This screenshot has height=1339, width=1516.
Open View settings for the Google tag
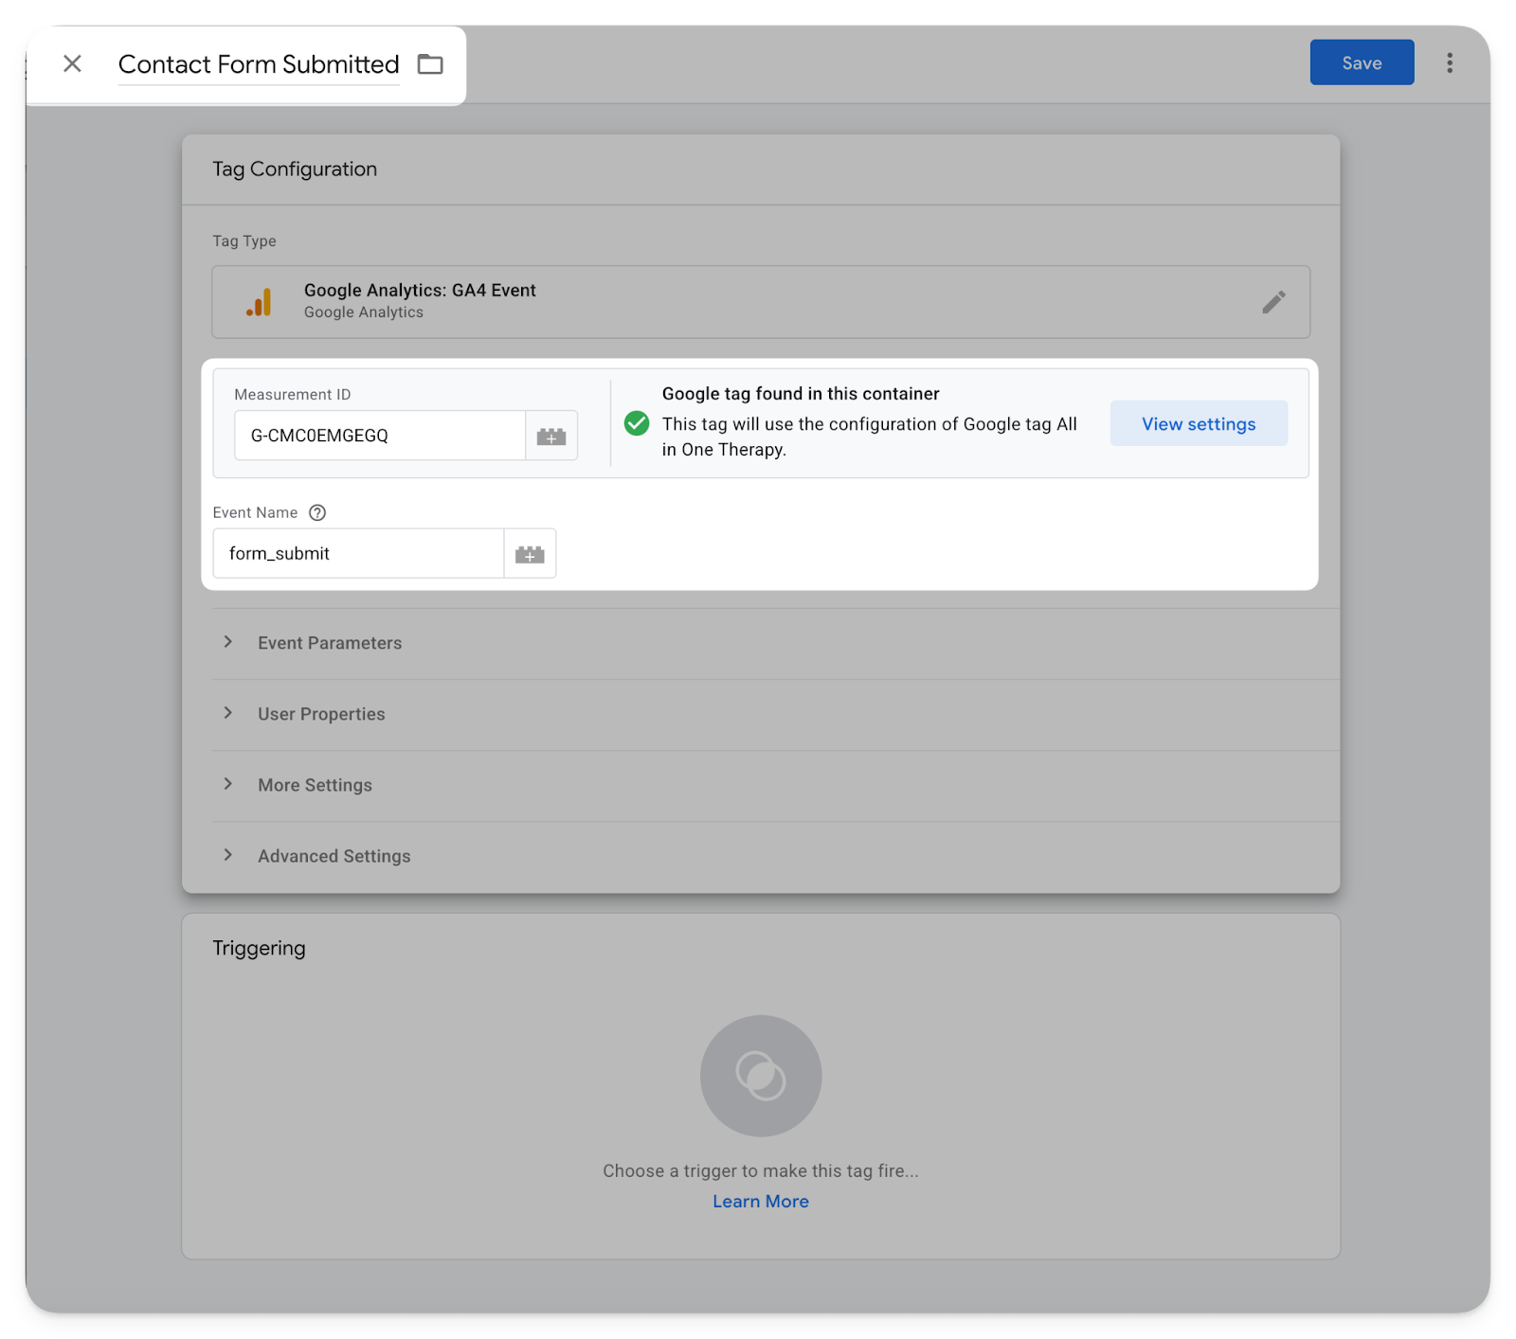pyautogui.click(x=1198, y=423)
